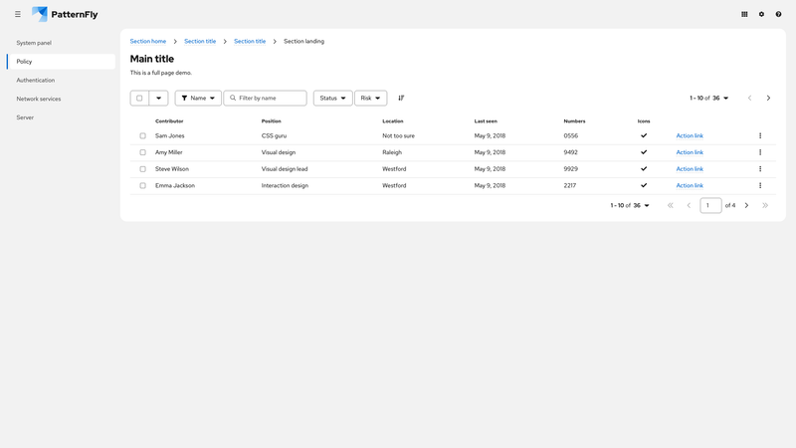Image resolution: width=796 pixels, height=448 pixels.
Task: Click the number 9492 cell
Action: point(570,152)
